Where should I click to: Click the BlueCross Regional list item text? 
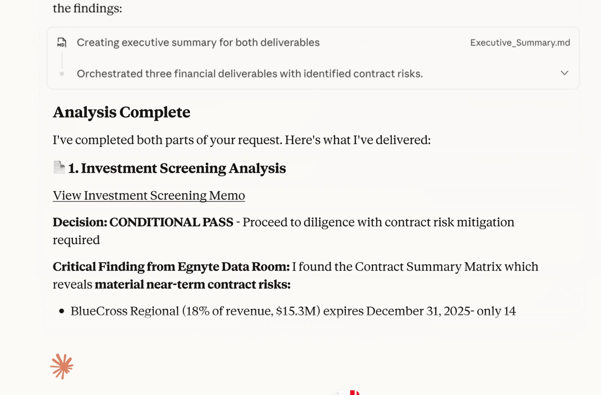tap(293, 311)
